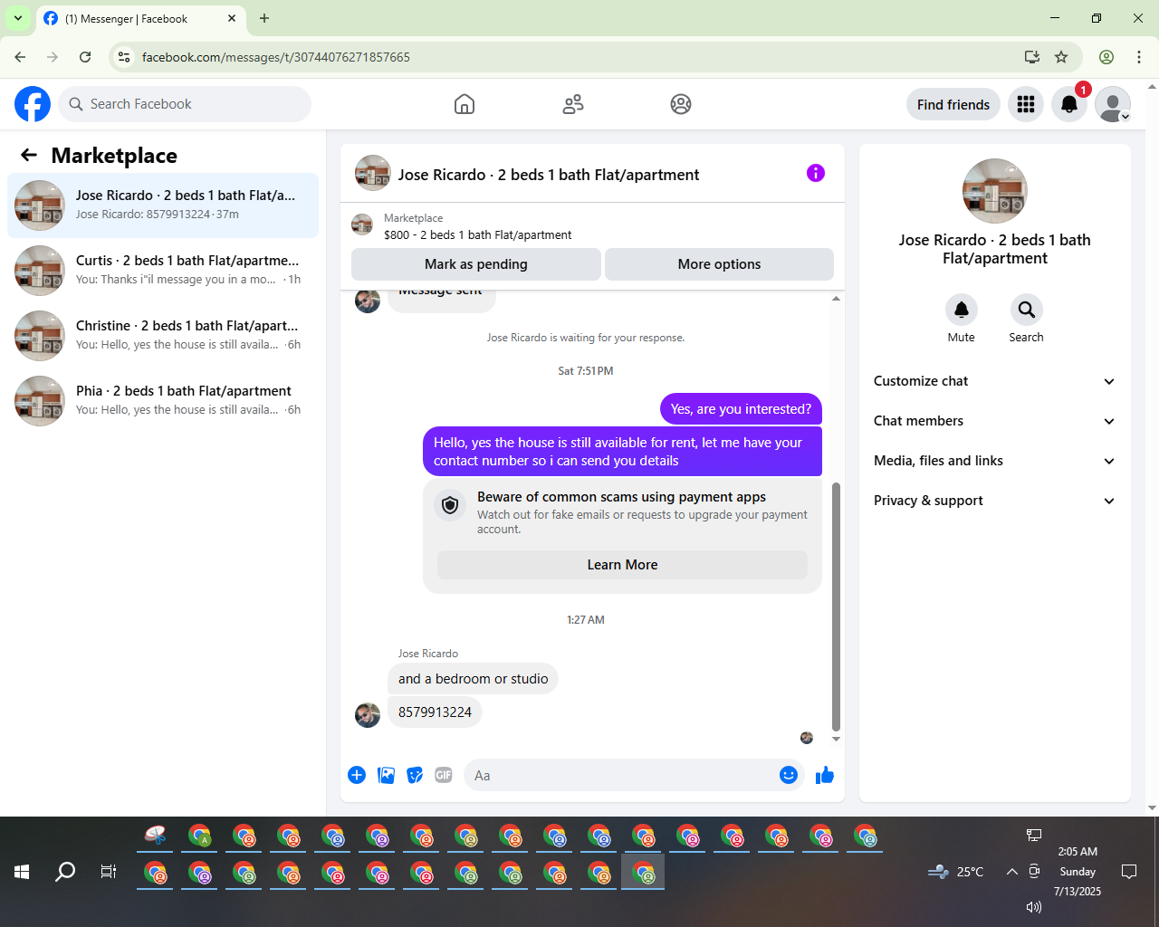Open Phia conversation in list
Viewport: 1159px width, 927px height.
tap(163, 401)
